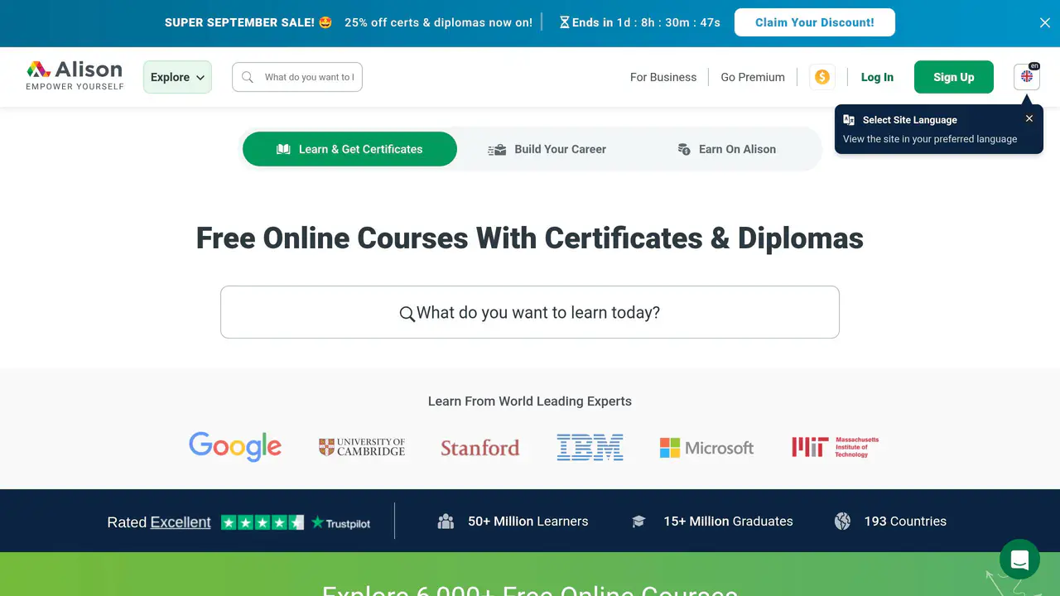Click the Trustpilot star rating
This screenshot has height=596, width=1060.
(263, 522)
